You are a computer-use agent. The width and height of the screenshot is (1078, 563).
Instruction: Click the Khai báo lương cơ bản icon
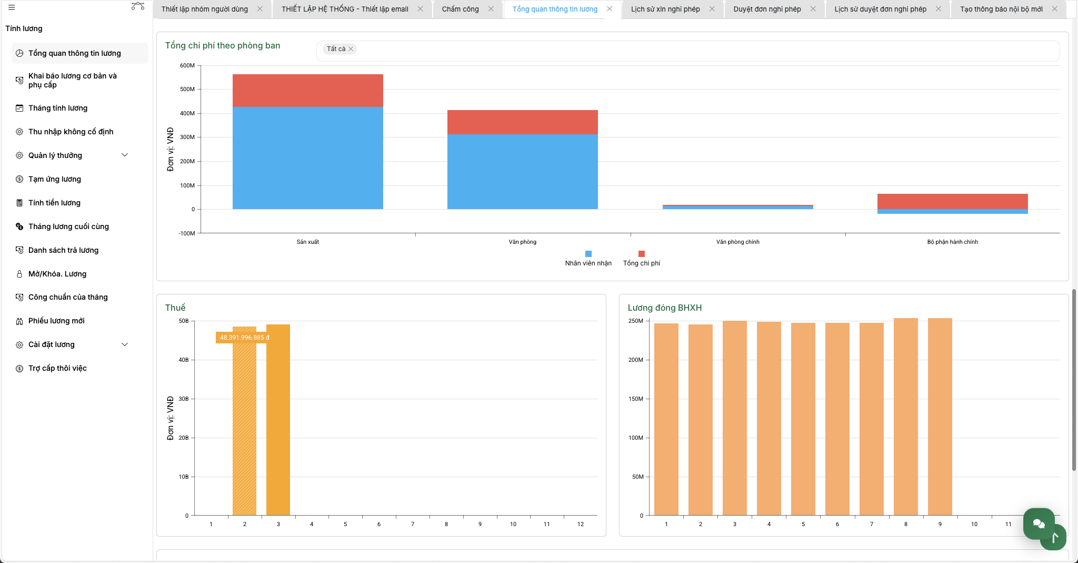[19, 81]
